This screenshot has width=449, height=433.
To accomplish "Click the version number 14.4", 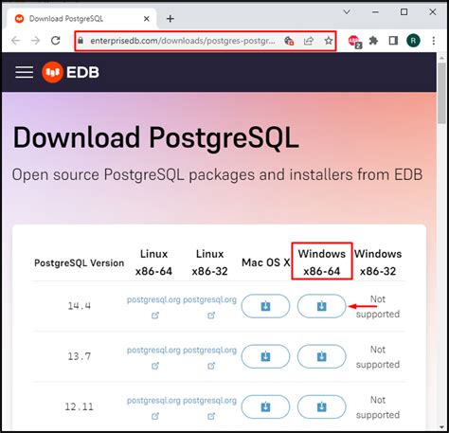I will coord(79,306).
